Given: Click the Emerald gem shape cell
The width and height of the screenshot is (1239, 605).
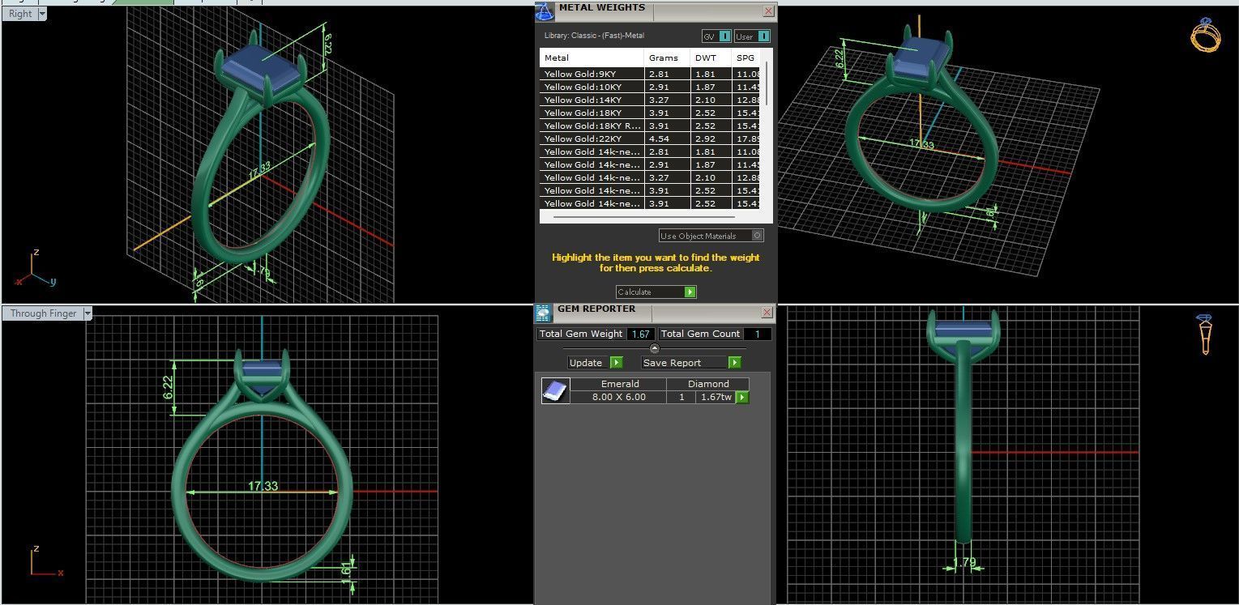Looking at the screenshot, I should (619, 384).
